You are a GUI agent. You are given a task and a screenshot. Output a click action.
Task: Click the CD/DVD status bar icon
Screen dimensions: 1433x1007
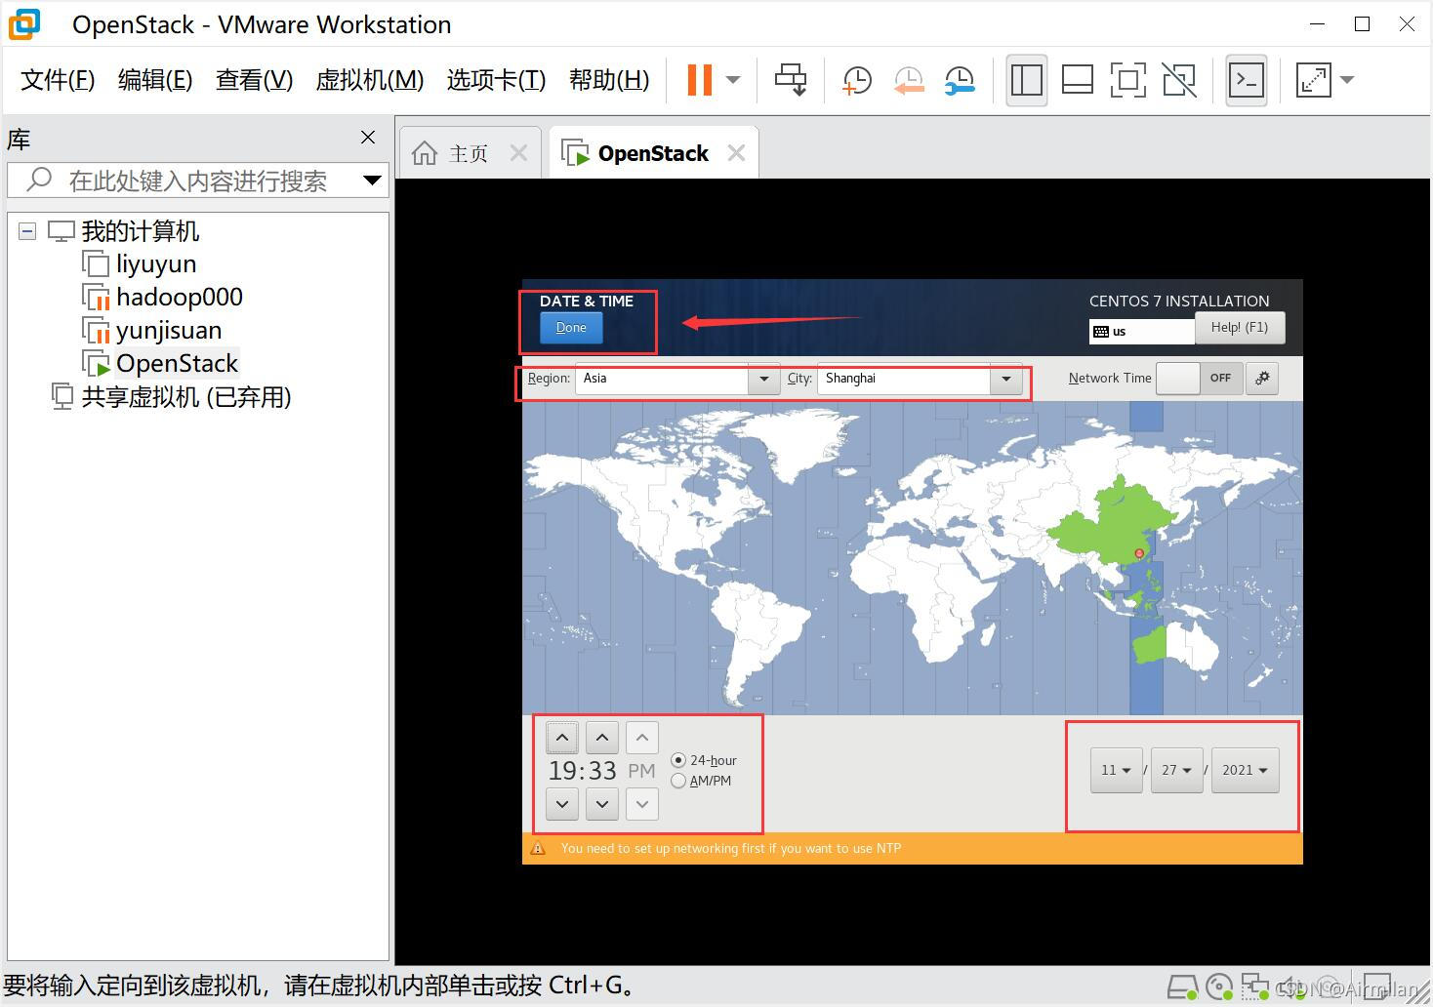1219,987
